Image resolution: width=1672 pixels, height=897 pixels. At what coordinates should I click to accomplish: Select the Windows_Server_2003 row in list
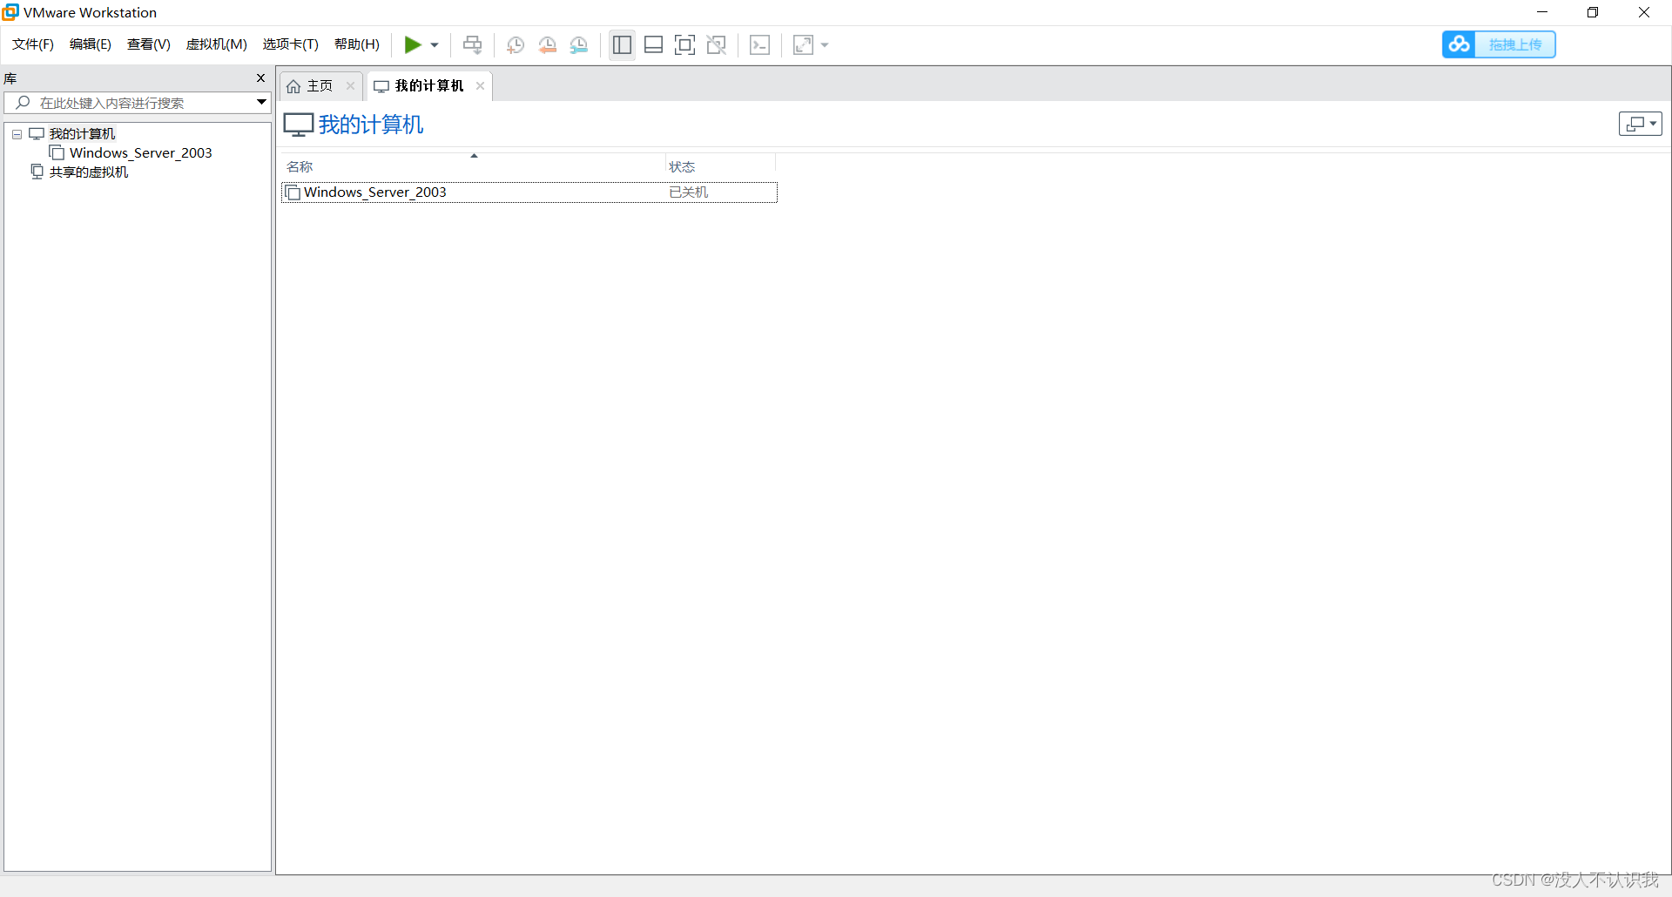point(529,192)
